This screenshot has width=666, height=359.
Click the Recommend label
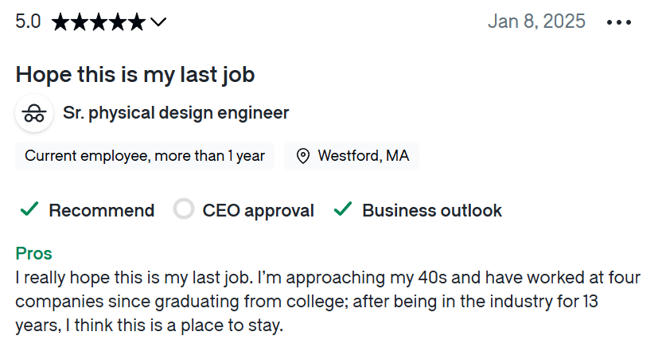(x=102, y=211)
